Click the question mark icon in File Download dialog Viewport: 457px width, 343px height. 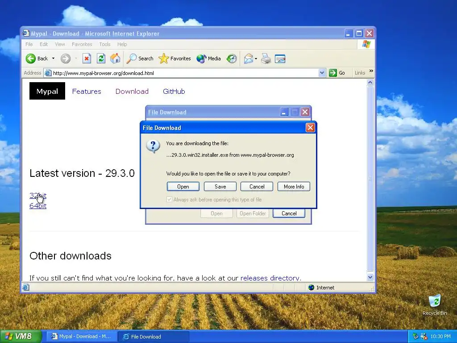[153, 146]
